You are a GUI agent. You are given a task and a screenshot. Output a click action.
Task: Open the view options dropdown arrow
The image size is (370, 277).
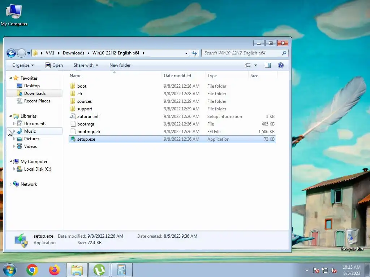(x=255, y=65)
